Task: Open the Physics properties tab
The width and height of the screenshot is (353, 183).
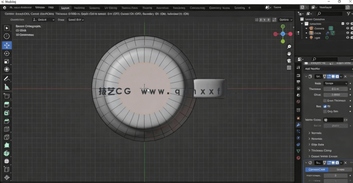Action: 298,138
